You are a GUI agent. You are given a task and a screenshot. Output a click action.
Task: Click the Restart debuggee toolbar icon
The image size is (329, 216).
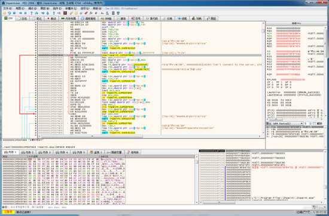click(10, 13)
